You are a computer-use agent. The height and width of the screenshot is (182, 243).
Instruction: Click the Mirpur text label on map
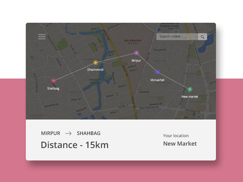[136, 61]
